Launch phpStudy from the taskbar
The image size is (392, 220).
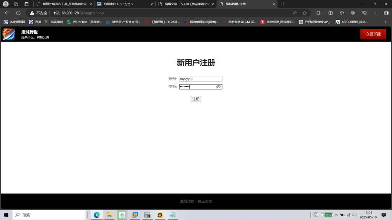(x=160, y=215)
